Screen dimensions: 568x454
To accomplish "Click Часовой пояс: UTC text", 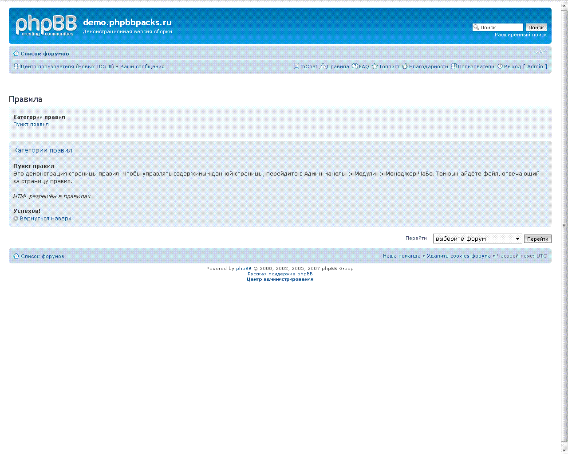I will tap(522, 256).
